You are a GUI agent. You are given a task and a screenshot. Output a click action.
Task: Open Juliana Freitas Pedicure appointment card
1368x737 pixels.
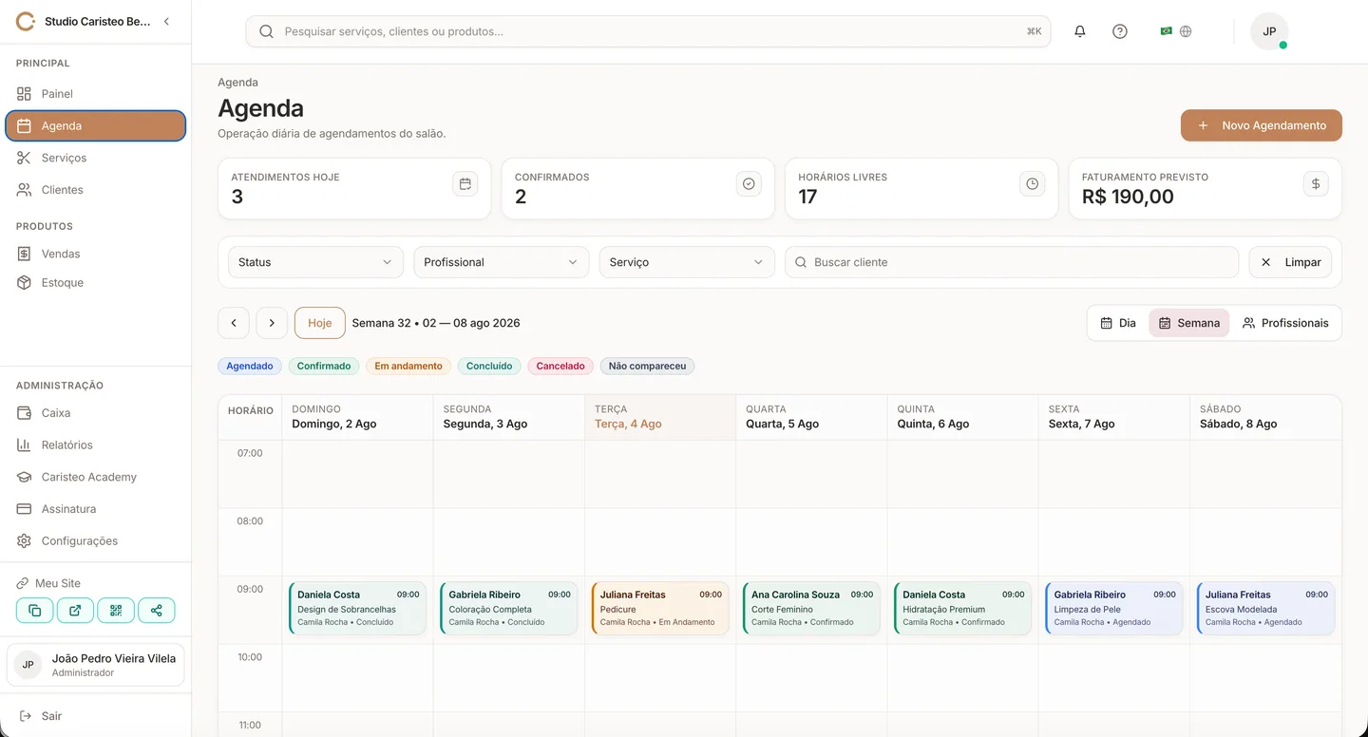point(660,608)
